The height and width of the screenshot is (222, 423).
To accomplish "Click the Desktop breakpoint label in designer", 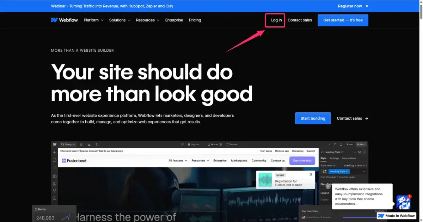I will coord(234,144).
